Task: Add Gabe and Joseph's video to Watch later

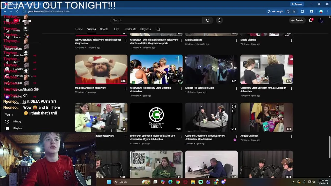Action: 234,106
